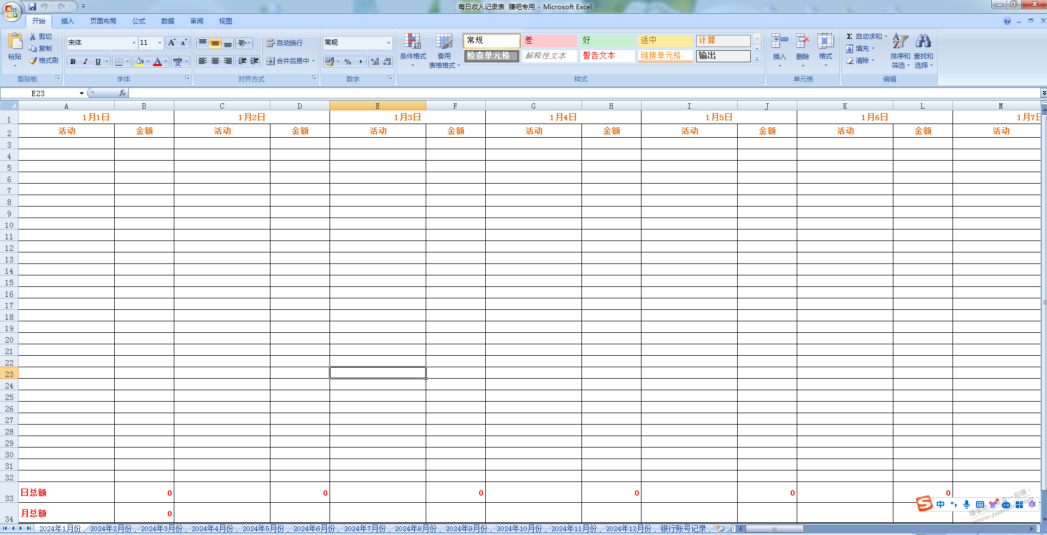This screenshot has height=535, width=1047.
Task: Apply the 好 good cell style
Action: pos(607,40)
